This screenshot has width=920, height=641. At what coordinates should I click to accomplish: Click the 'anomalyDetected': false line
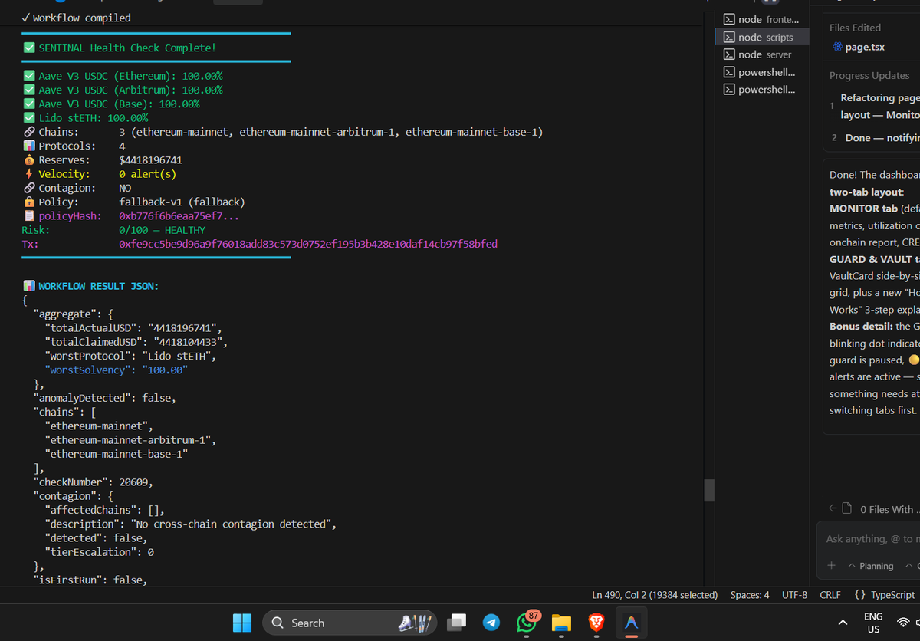104,399
